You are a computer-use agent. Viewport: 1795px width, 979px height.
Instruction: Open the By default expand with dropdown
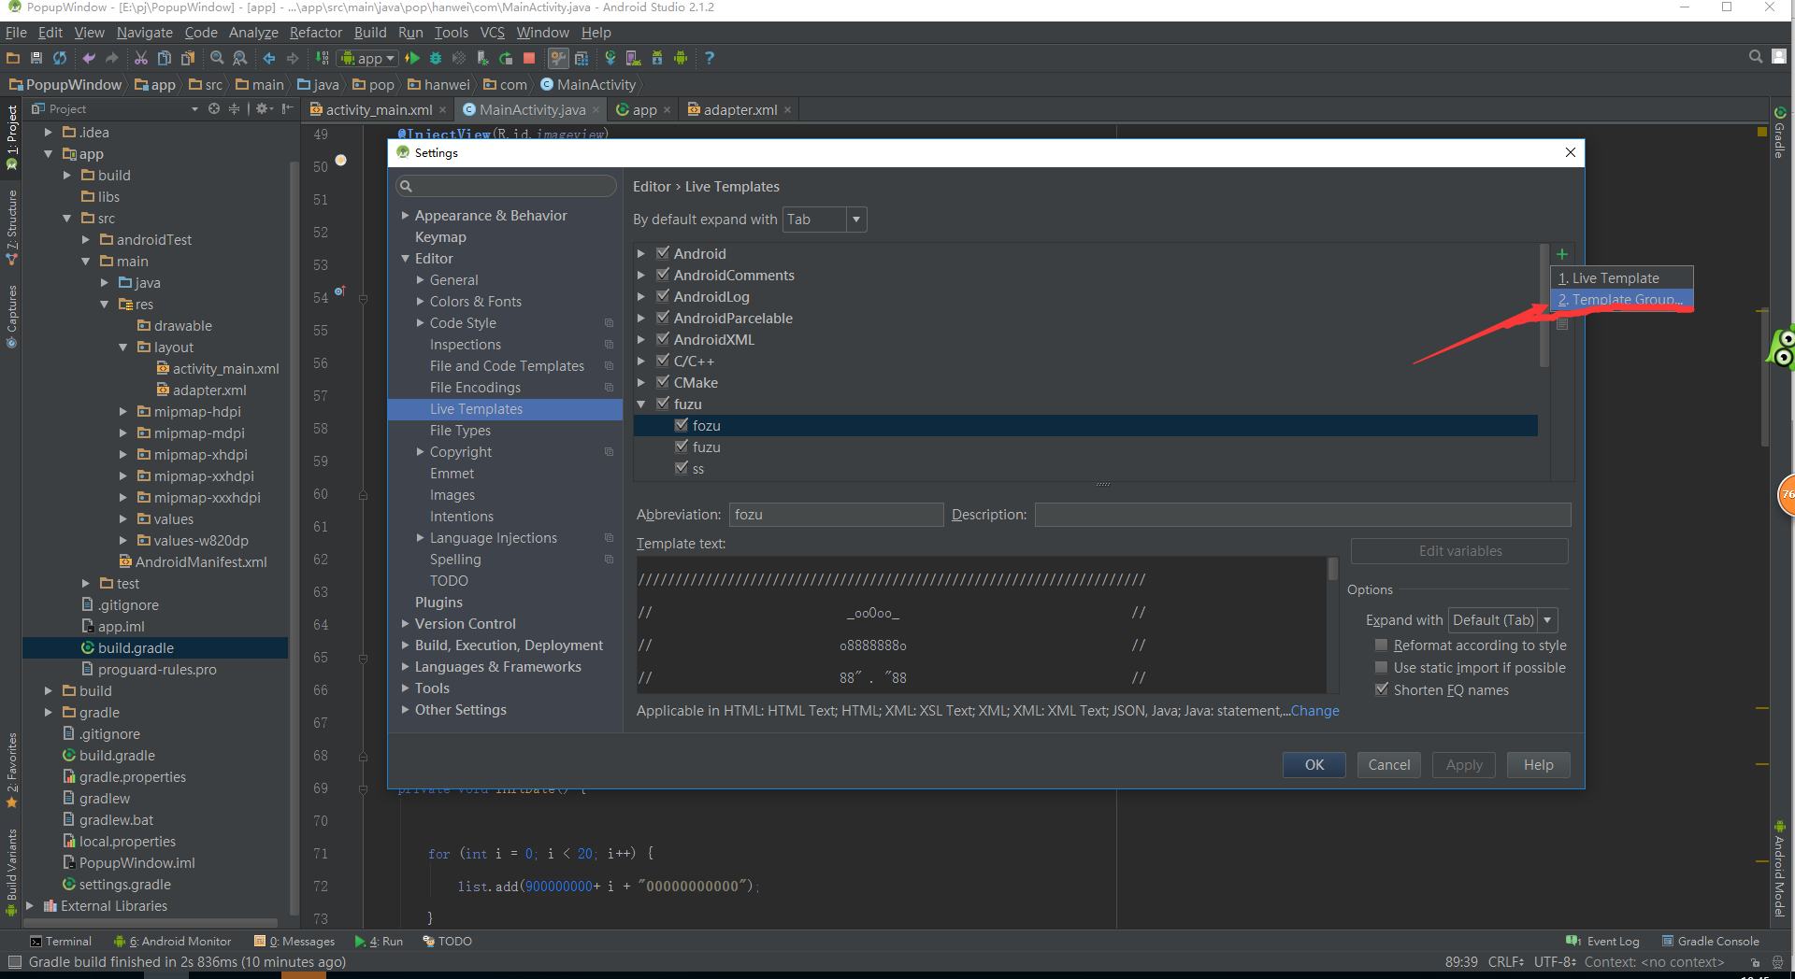(x=825, y=220)
